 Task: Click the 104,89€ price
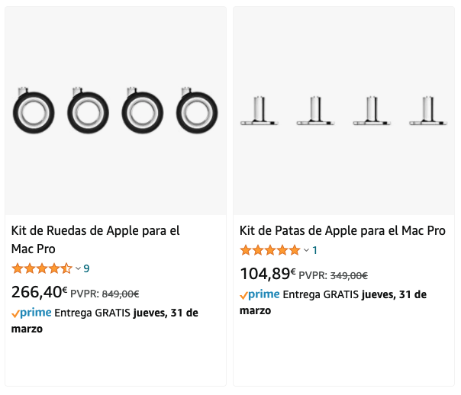coord(267,274)
